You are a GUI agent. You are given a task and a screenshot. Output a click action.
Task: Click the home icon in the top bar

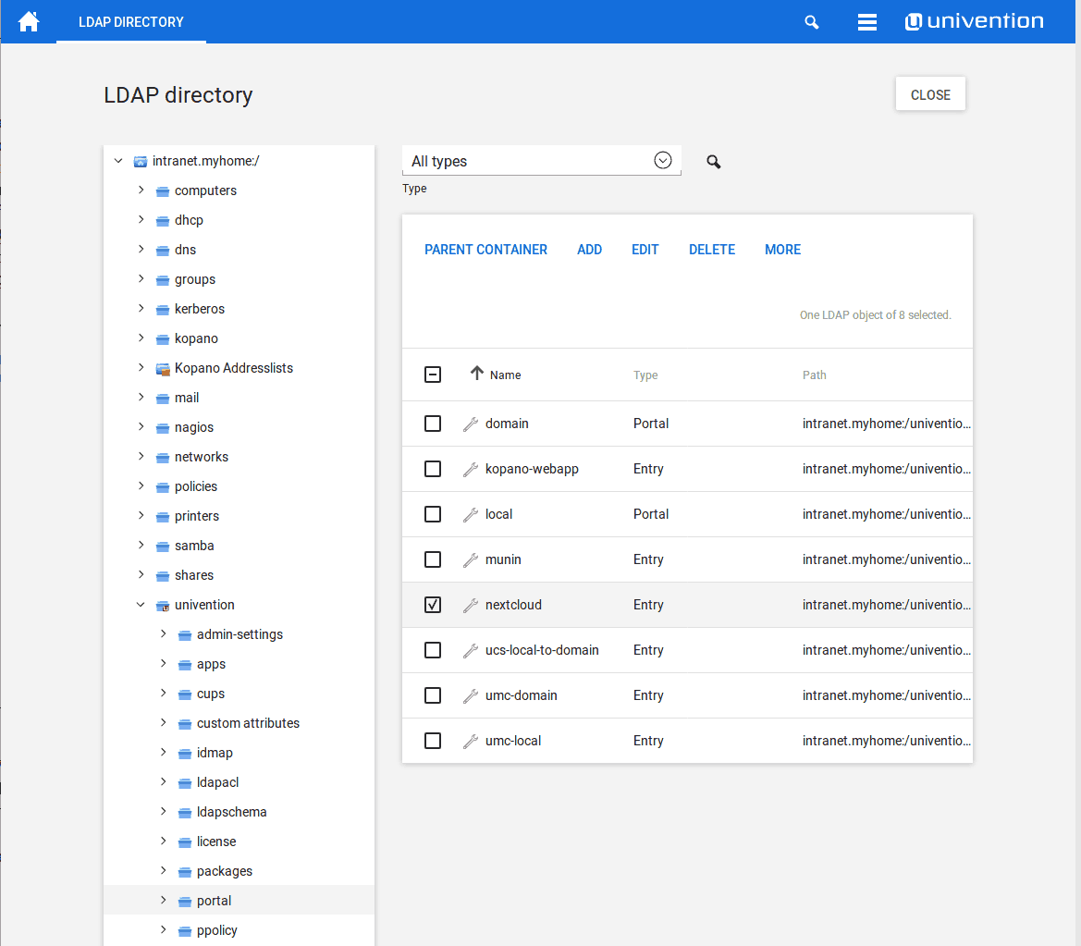pos(28,20)
